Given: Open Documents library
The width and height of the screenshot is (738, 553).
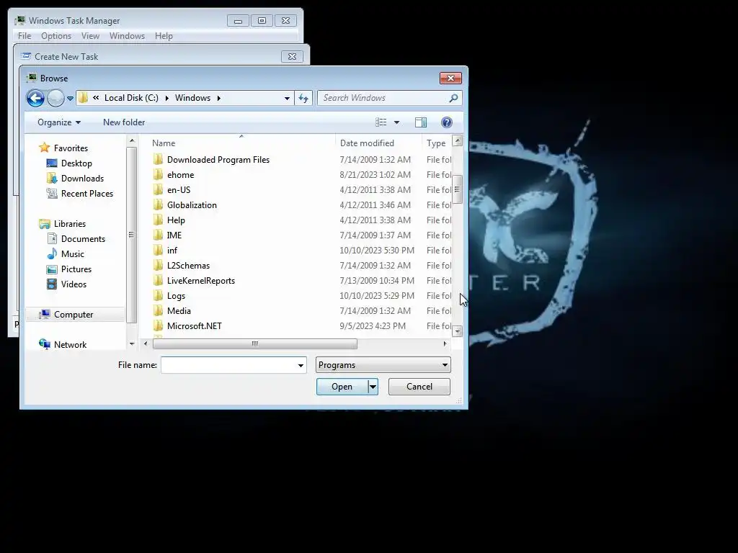Looking at the screenshot, I should [83, 239].
